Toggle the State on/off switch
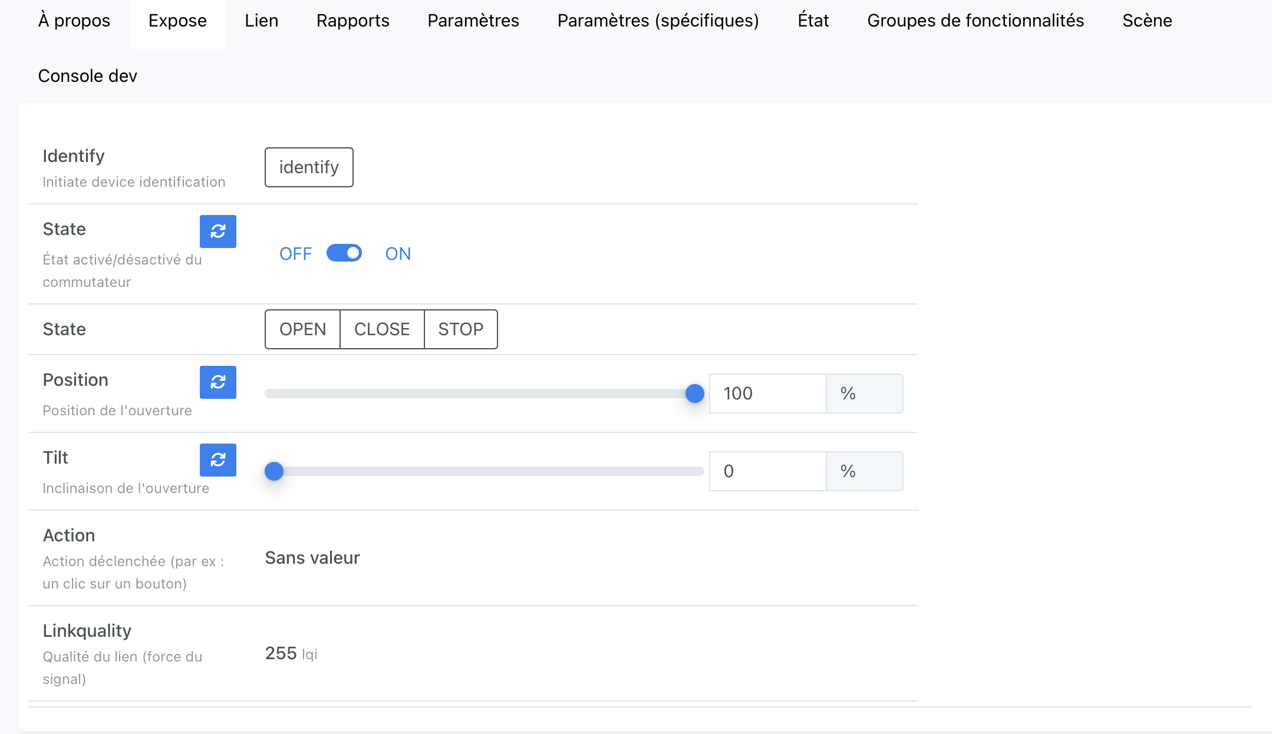The width and height of the screenshot is (1272, 734). tap(344, 253)
